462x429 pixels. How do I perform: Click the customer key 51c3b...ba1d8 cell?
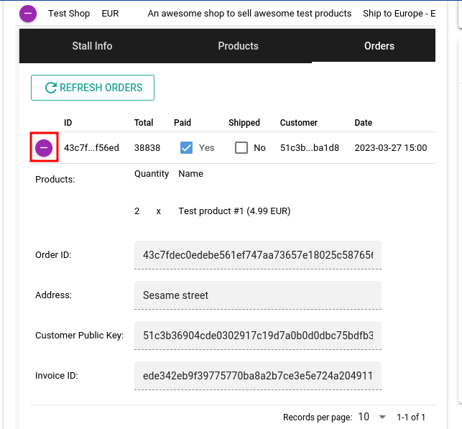point(309,148)
